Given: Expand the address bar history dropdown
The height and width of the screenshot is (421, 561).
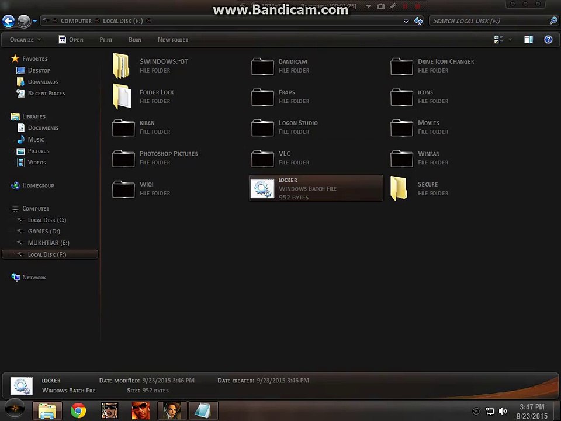Looking at the screenshot, I should point(406,21).
